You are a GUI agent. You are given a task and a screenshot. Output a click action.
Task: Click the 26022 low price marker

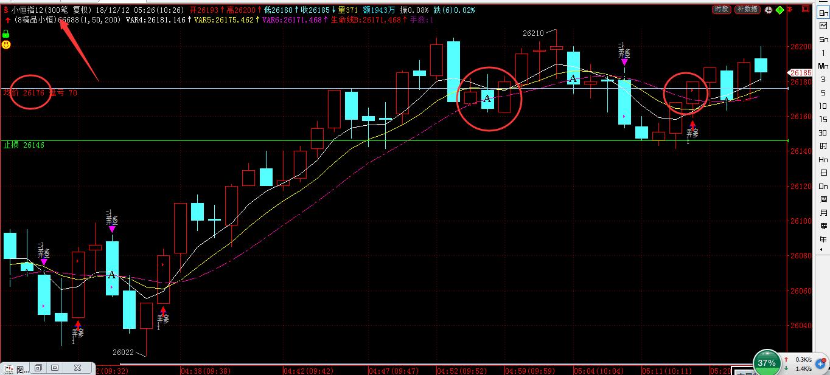point(123,352)
